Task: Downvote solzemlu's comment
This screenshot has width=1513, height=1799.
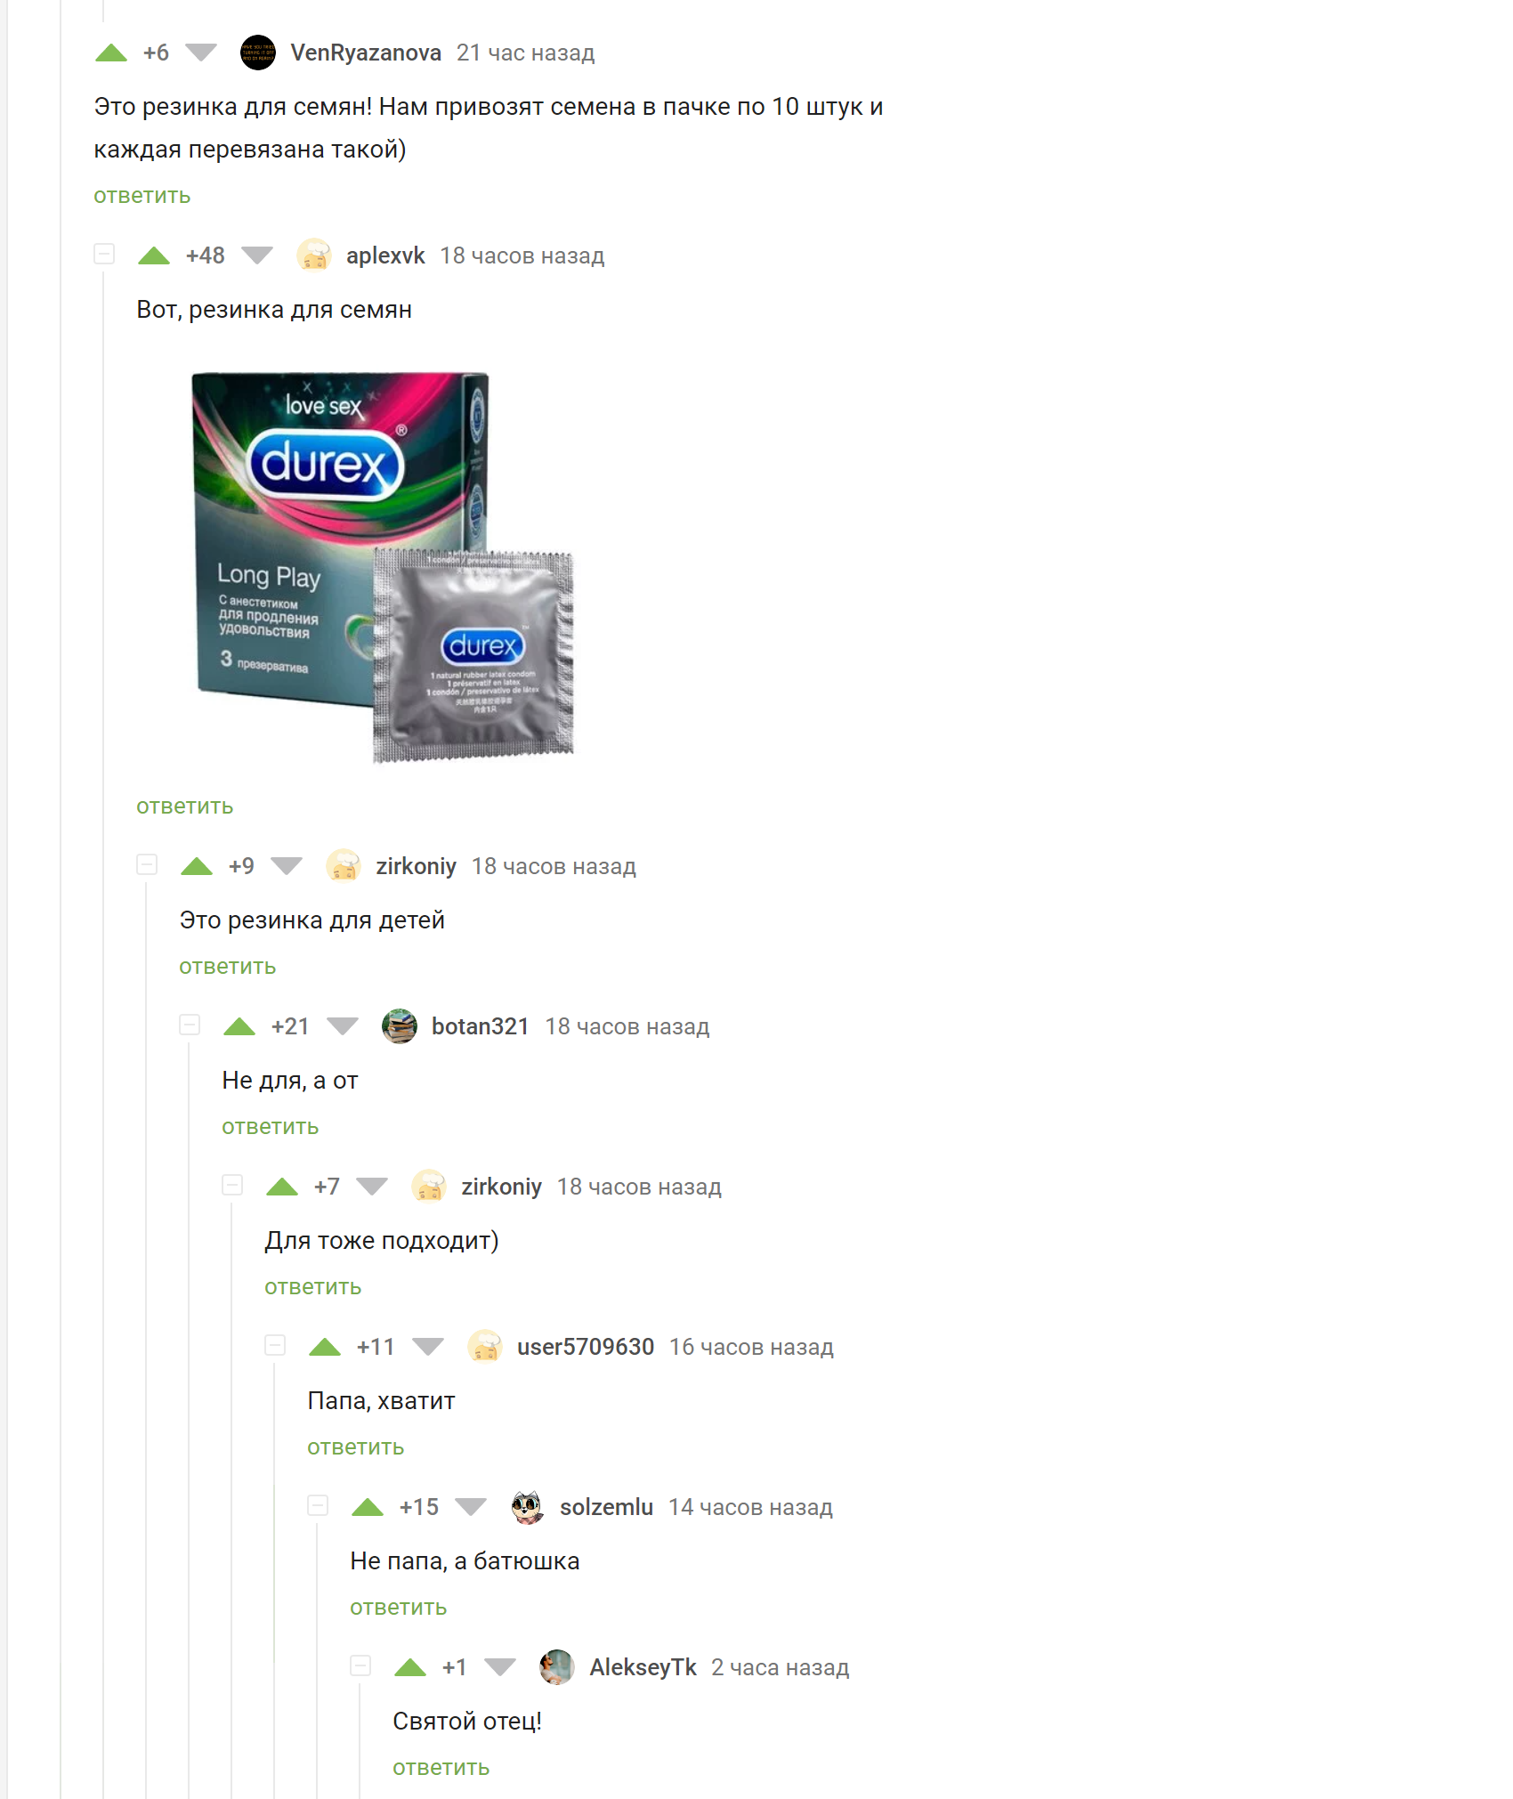Action: [471, 1508]
